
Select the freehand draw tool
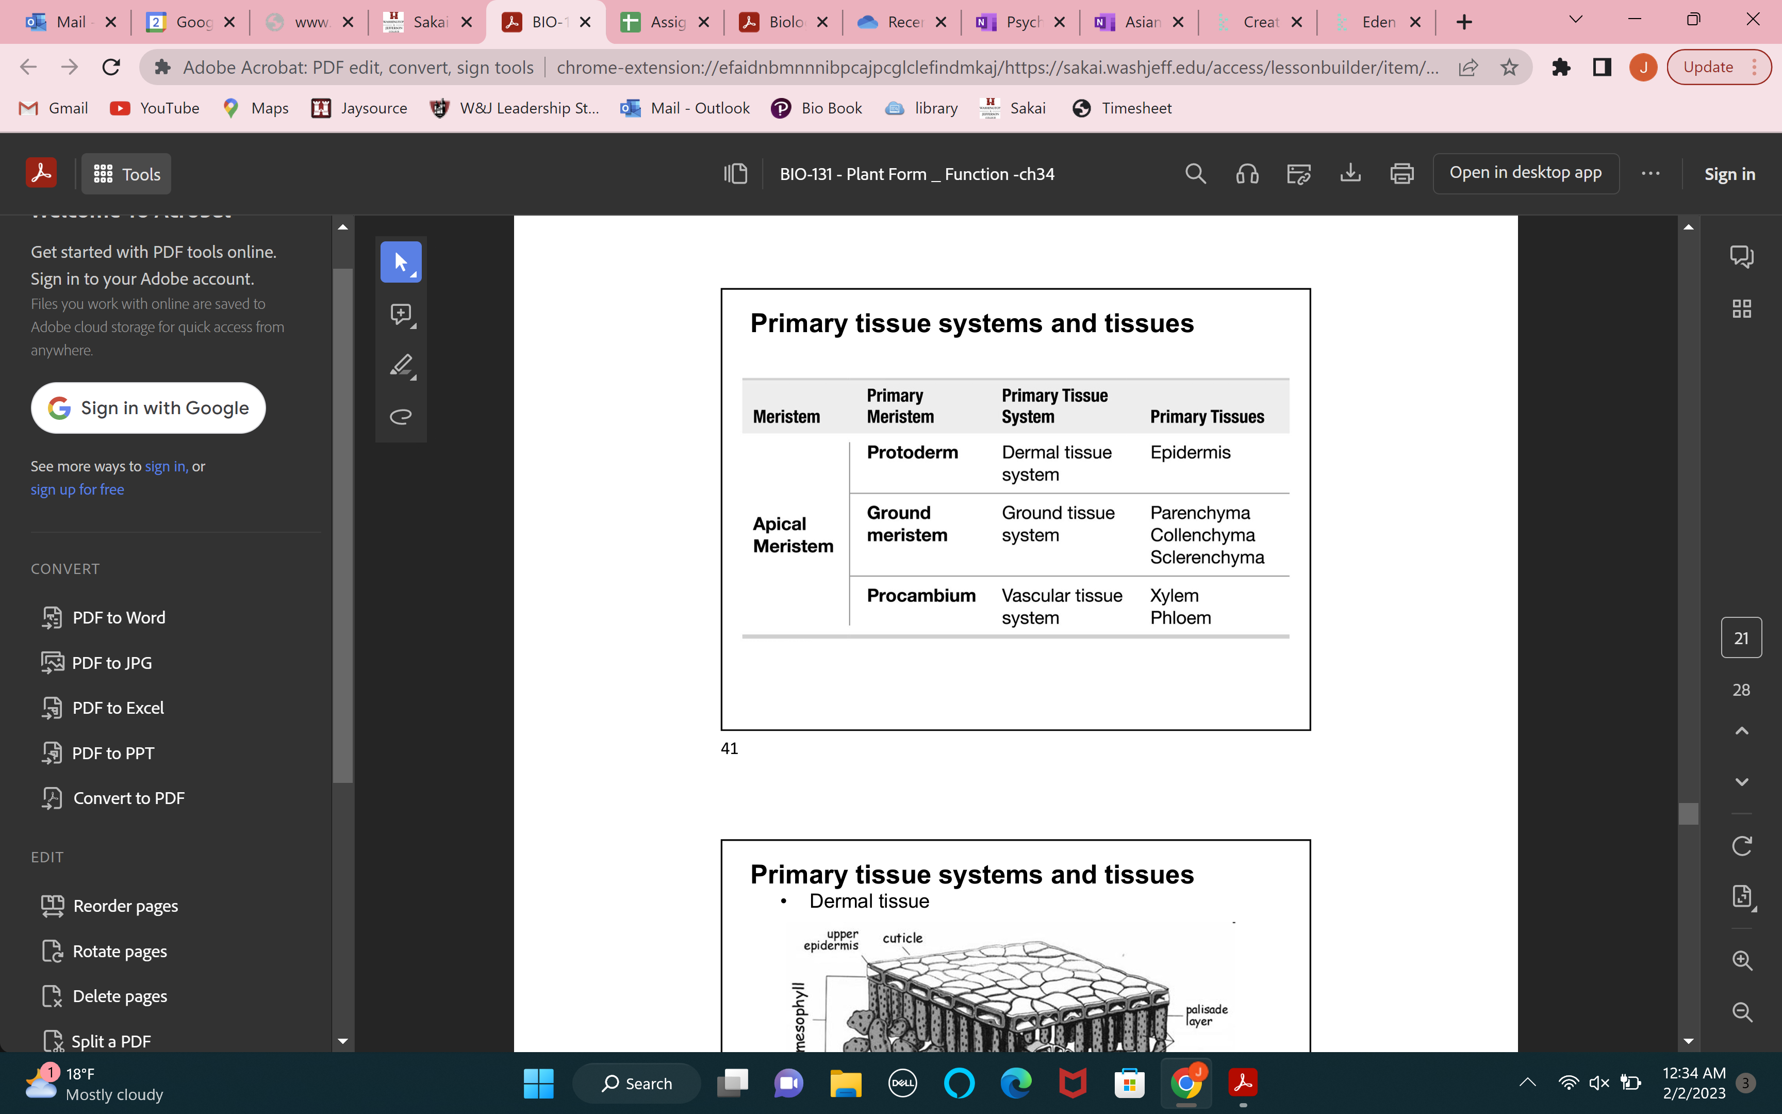point(401,416)
